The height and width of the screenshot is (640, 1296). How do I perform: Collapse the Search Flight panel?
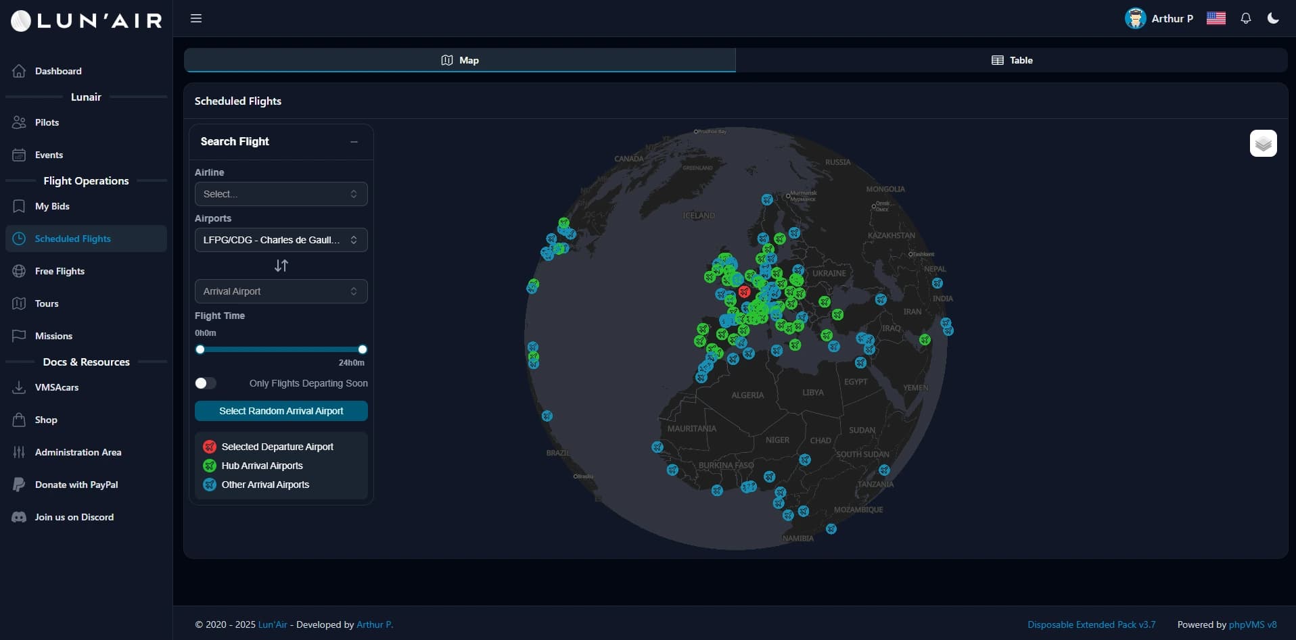[354, 142]
